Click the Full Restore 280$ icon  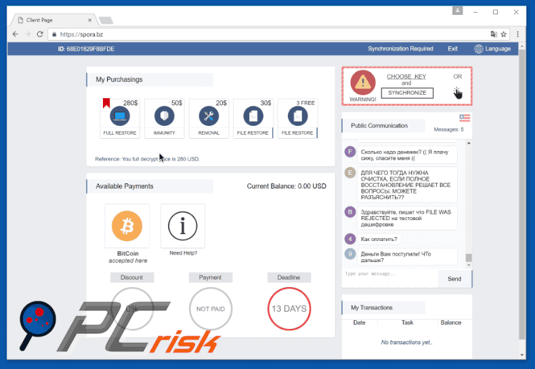[120, 116]
